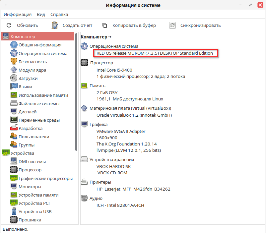Click the gear icon beside sidebar Операционная система
266x233 pixels.
[14, 53]
